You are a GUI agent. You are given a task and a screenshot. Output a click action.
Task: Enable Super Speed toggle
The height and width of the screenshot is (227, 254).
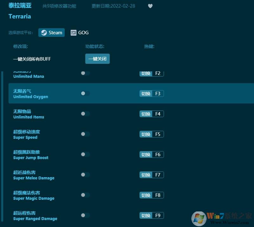point(85,134)
